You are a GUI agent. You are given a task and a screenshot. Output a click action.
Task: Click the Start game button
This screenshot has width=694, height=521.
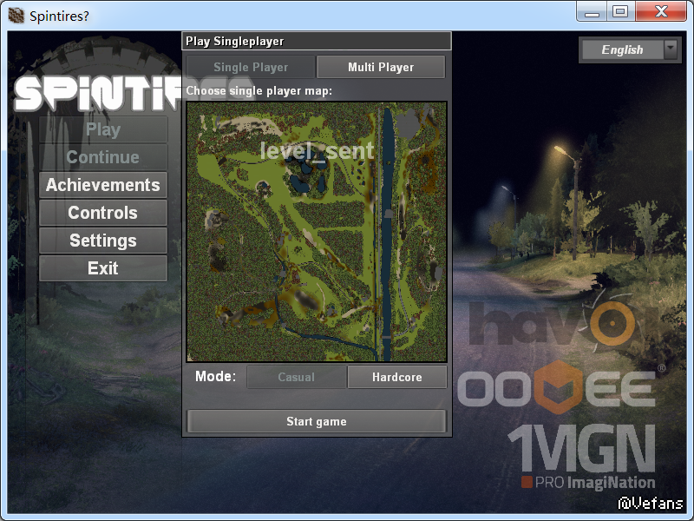317,421
